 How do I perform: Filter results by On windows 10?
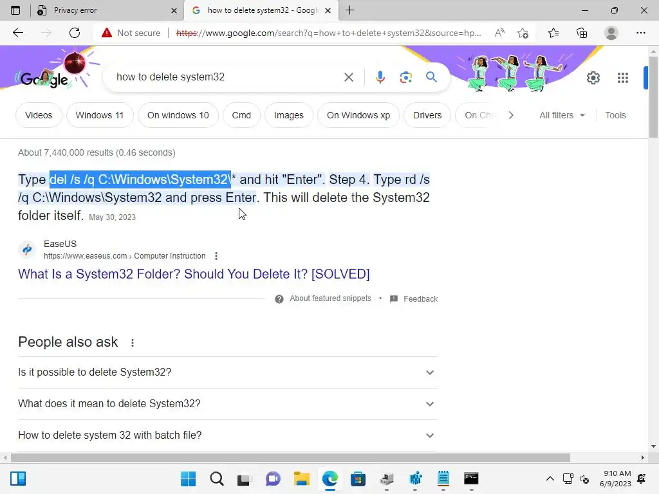tap(178, 115)
